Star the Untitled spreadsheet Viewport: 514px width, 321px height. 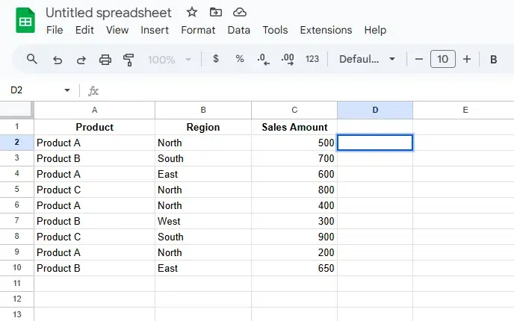click(x=192, y=12)
